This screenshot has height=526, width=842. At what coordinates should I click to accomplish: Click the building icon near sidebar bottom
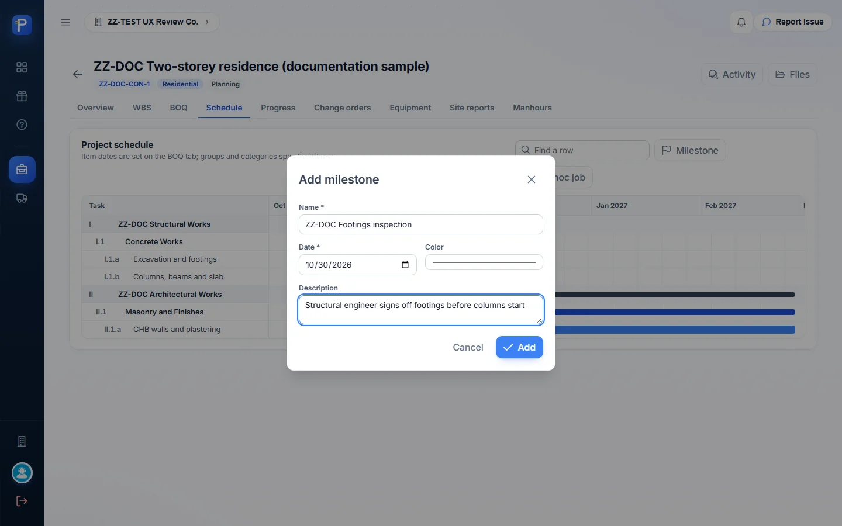tap(22, 441)
